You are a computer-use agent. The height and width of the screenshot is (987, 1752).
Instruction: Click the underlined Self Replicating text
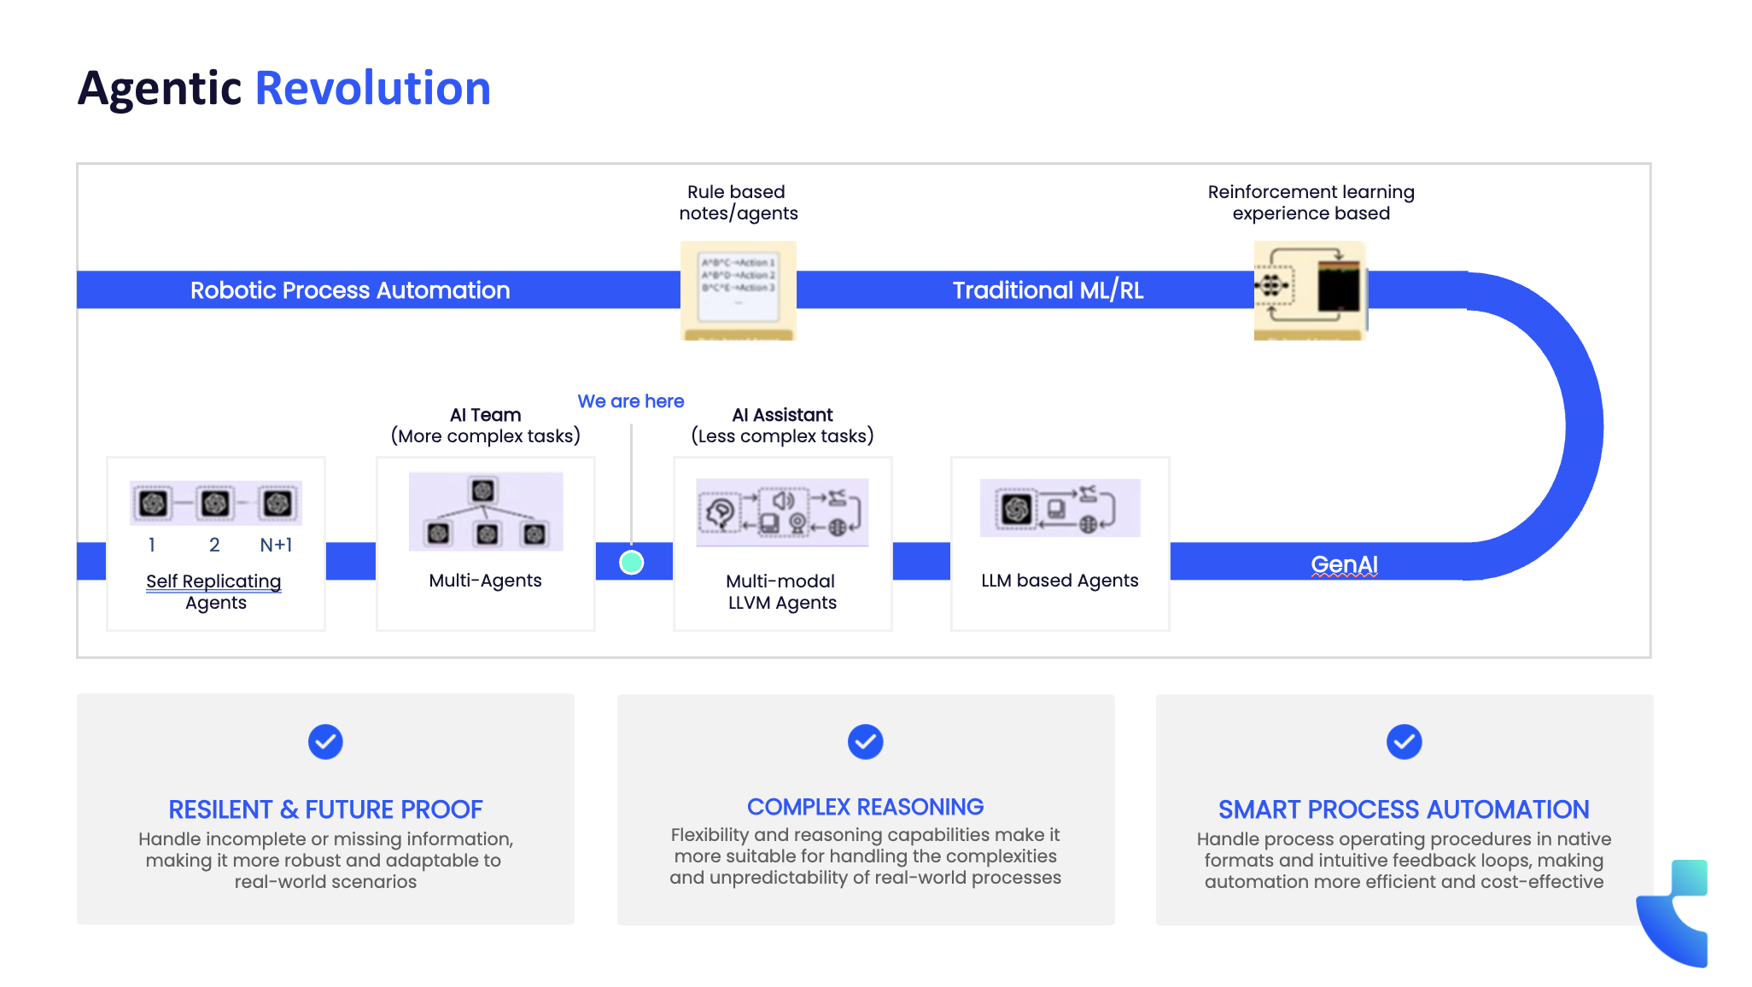(x=213, y=581)
